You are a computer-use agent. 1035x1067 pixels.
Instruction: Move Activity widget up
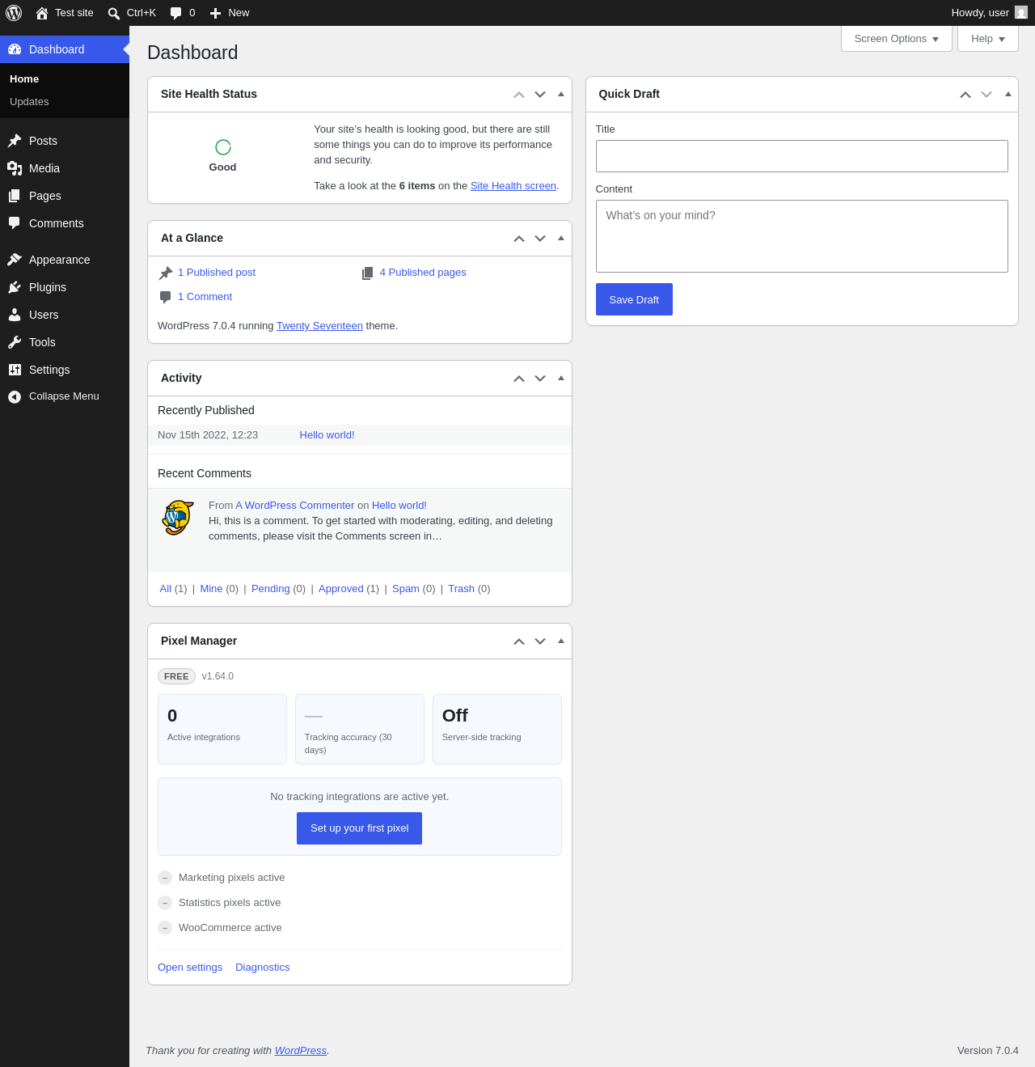[x=519, y=379]
